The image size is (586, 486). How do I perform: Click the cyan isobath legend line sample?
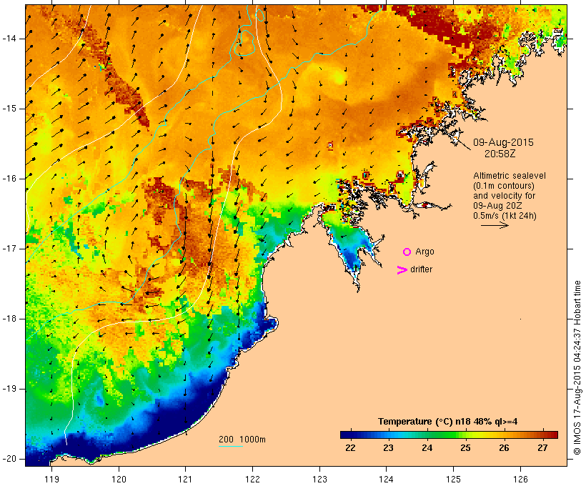pyautogui.click(x=231, y=446)
